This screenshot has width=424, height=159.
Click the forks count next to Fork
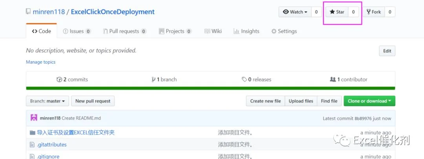[x=390, y=12]
